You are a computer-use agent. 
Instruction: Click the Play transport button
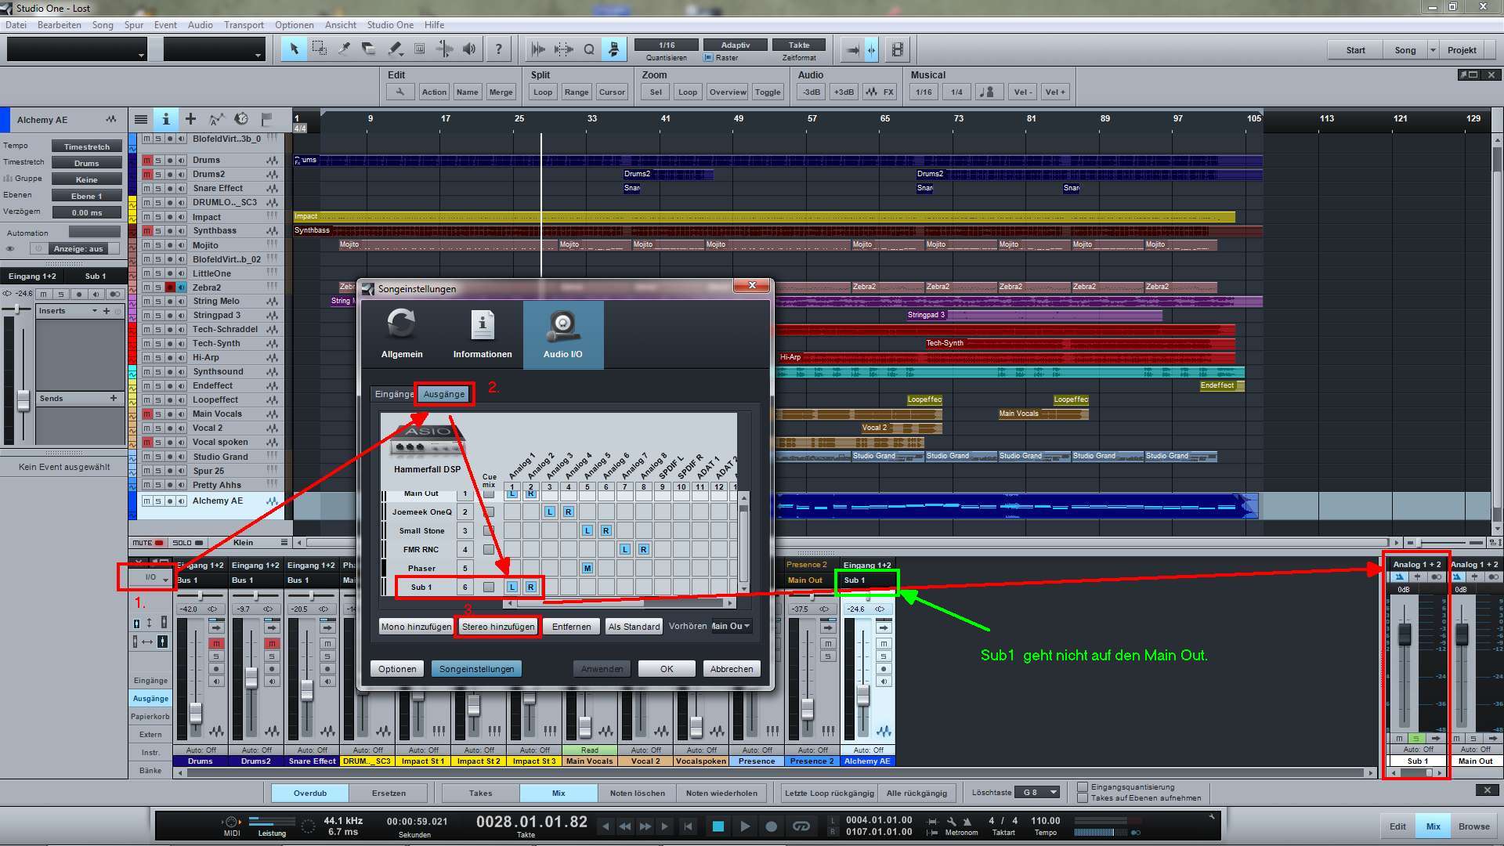pos(745,826)
